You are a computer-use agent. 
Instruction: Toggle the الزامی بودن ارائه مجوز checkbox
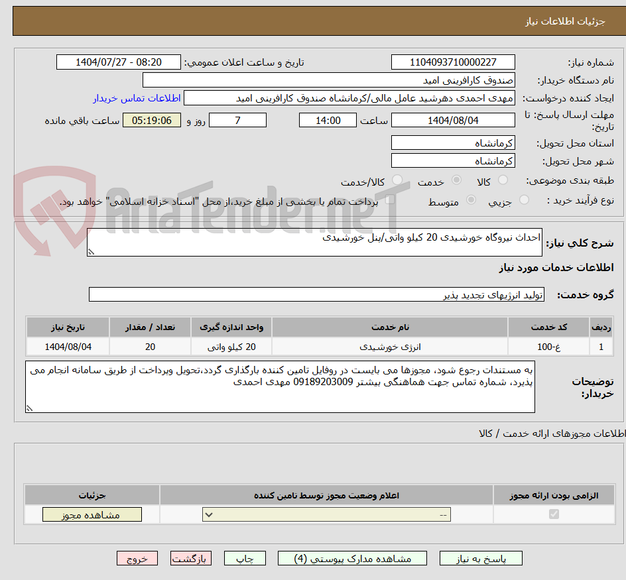point(554,514)
